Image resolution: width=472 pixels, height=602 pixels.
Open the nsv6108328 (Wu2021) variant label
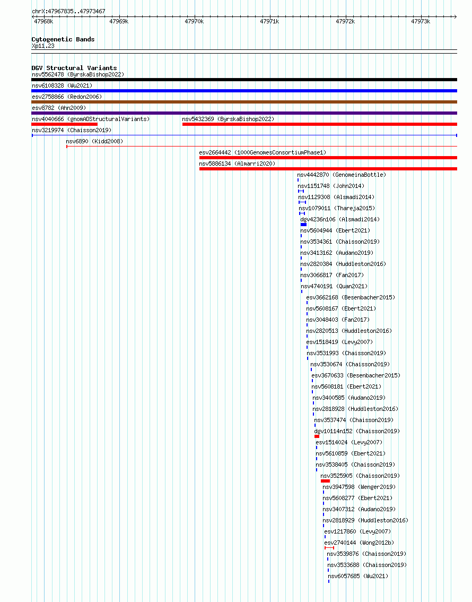pyautogui.click(x=62, y=85)
